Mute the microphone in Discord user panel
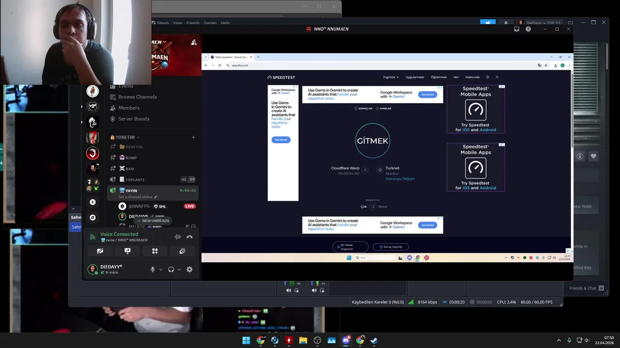The height and width of the screenshot is (348, 620). point(153,269)
